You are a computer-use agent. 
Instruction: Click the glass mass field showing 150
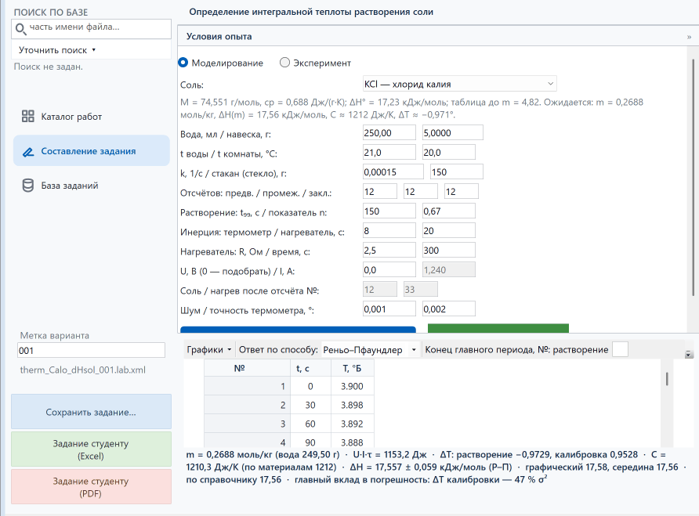coord(457,172)
